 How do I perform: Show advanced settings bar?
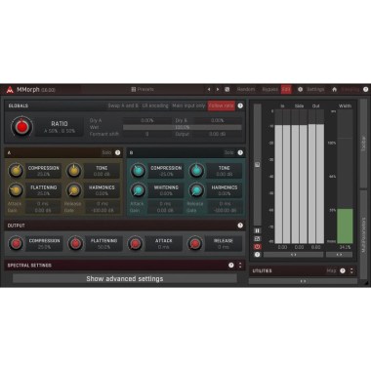coord(125,279)
